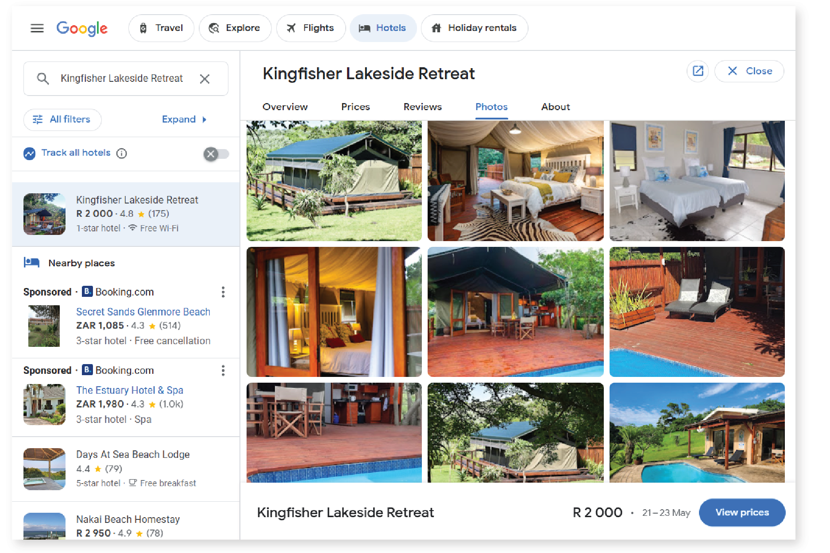The width and height of the screenshot is (830, 553).
Task: Expand the filters panel
Action: [184, 119]
